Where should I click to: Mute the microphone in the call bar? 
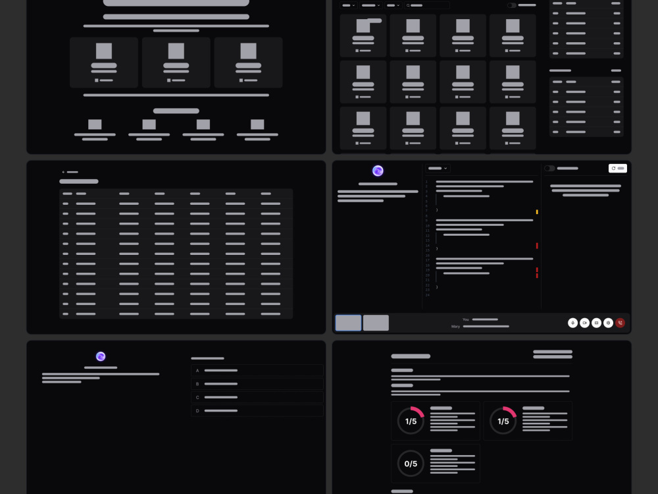(x=572, y=323)
